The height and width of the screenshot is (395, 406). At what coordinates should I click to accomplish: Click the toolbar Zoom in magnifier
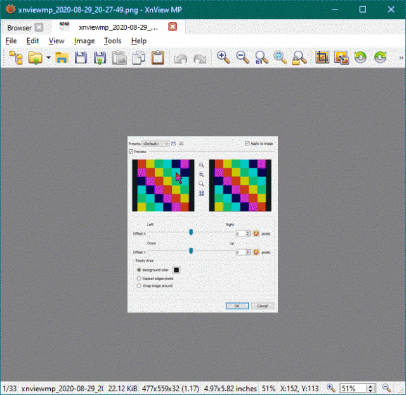223,58
